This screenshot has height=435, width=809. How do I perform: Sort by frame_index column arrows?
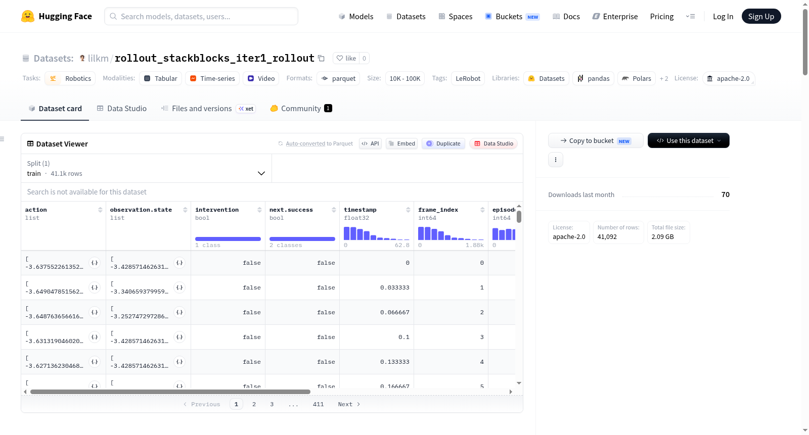pos(482,210)
